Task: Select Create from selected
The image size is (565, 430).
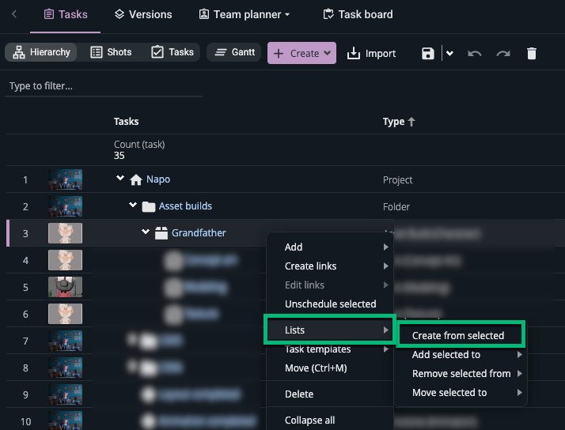Action: tap(460, 335)
